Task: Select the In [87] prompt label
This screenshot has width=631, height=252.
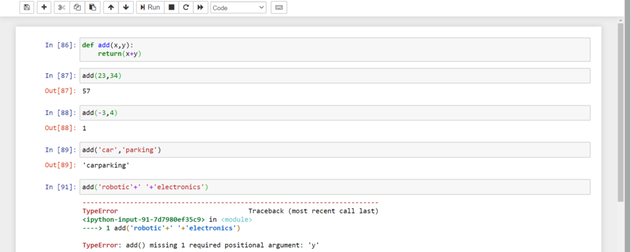Action: (x=60, y=76)
